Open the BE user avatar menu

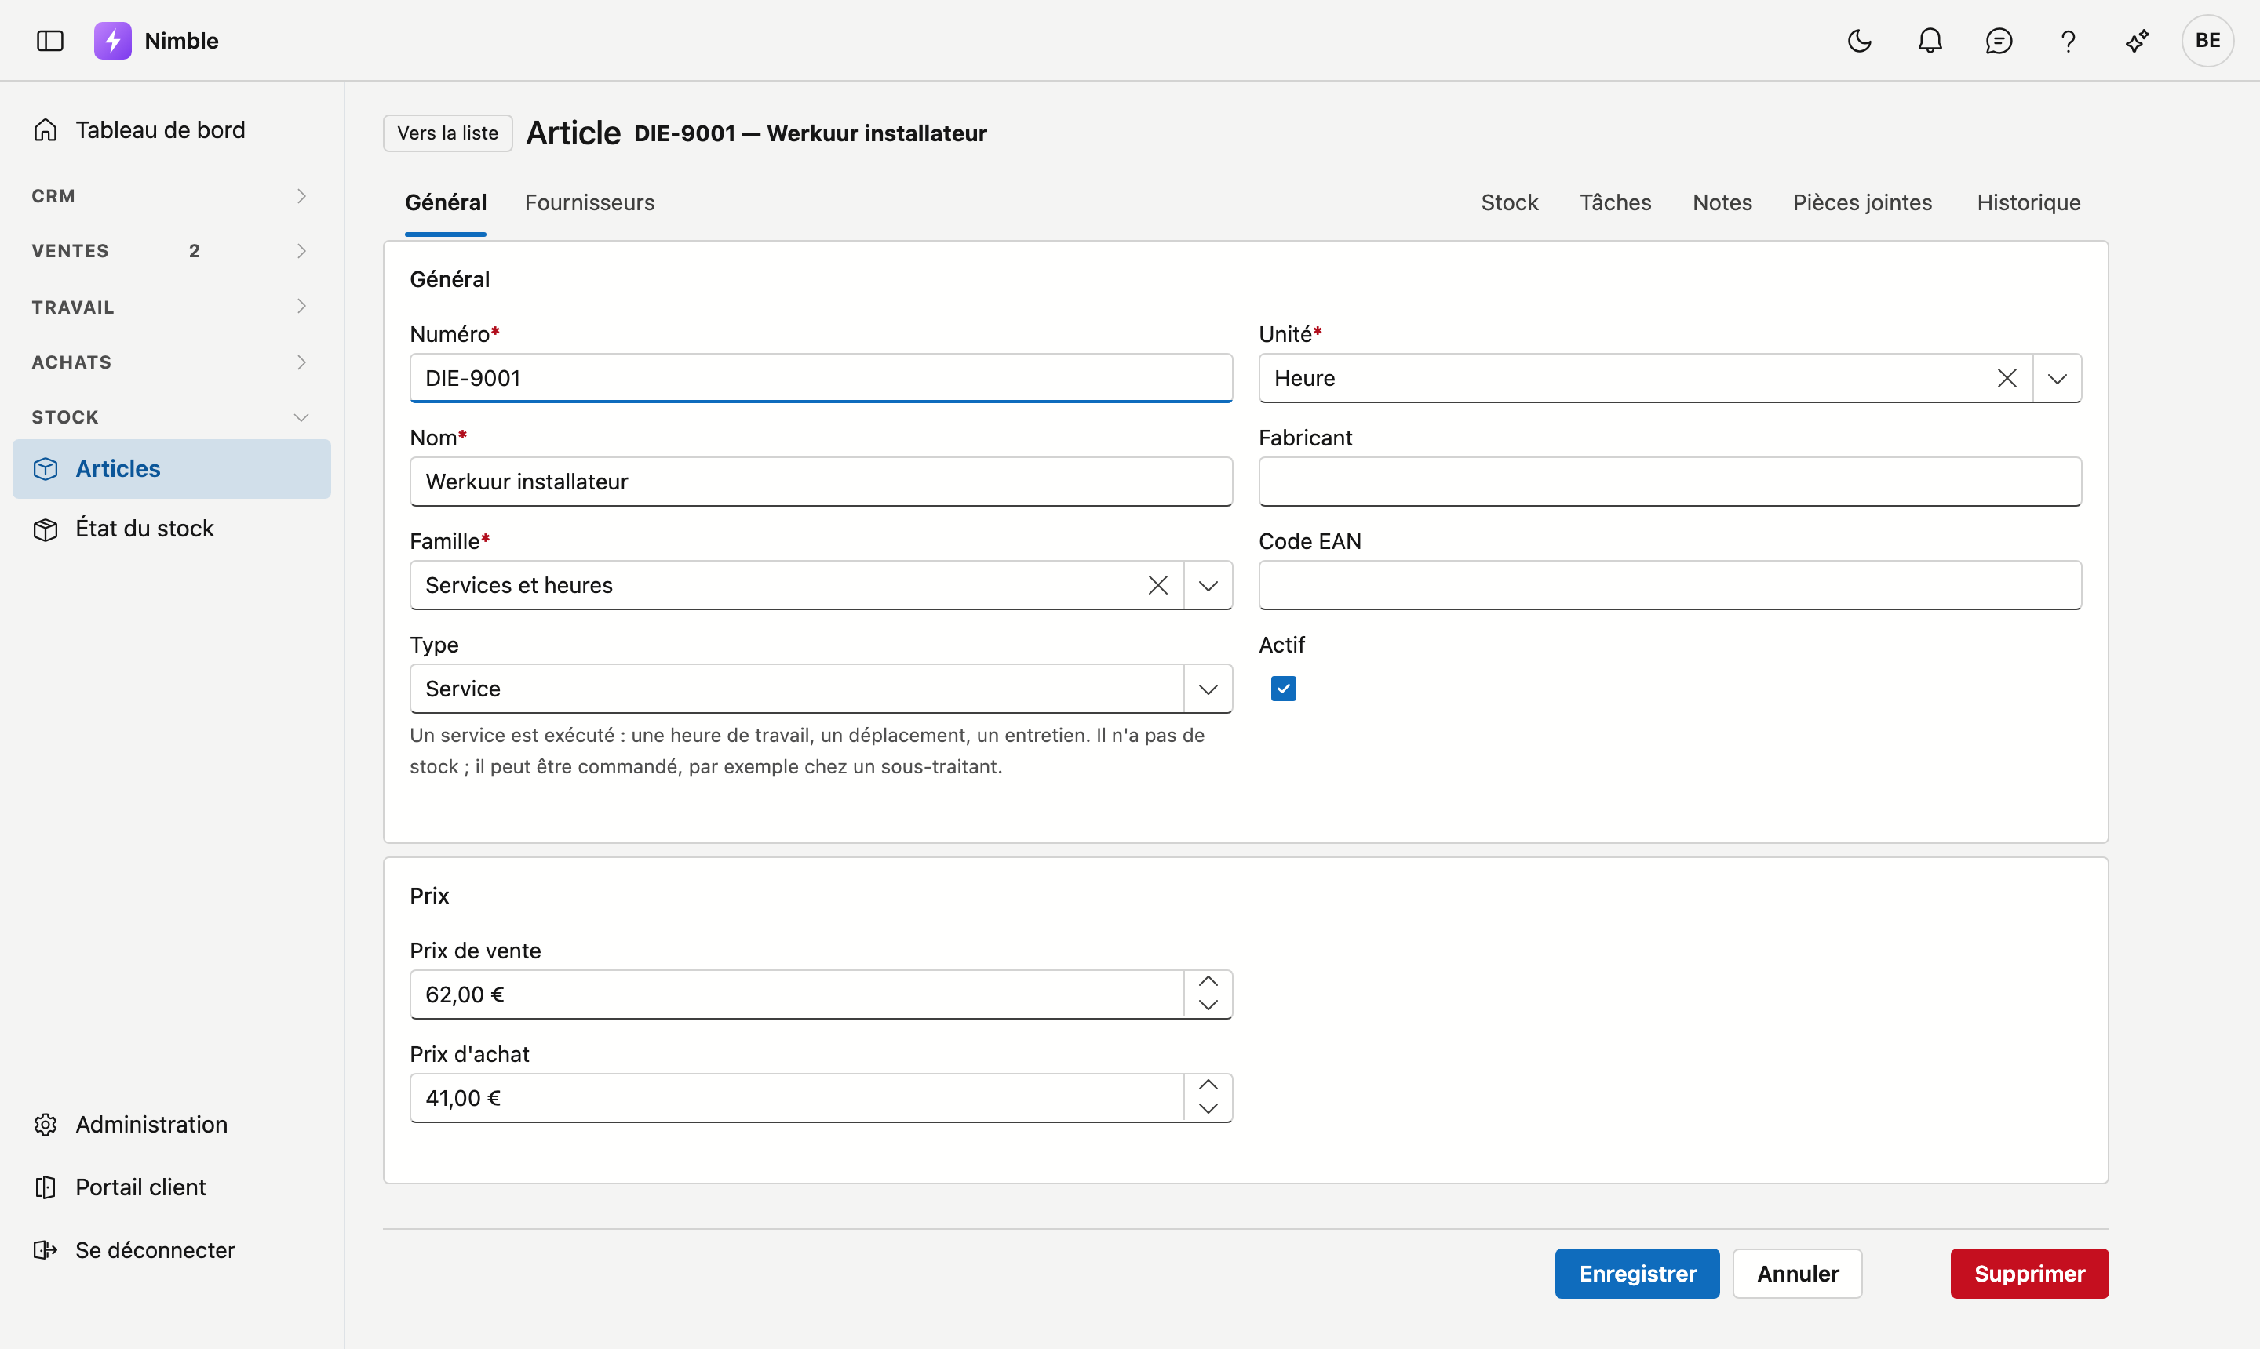pos(2207,41)
